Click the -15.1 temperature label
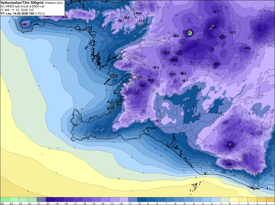The width and height of the screenshot is (275, 205). [120, 21]
